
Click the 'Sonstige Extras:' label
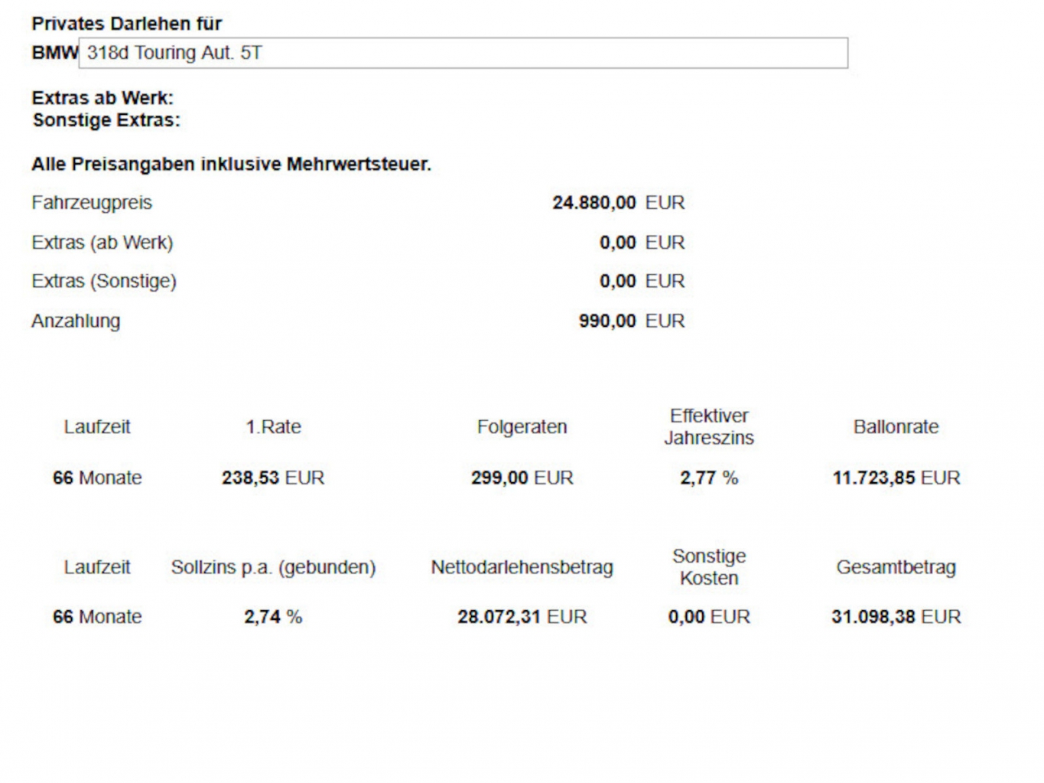pos(106,120)
